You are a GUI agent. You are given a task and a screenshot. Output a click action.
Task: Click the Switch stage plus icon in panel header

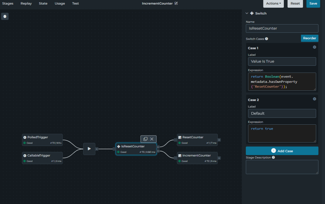tap(252, 13)
